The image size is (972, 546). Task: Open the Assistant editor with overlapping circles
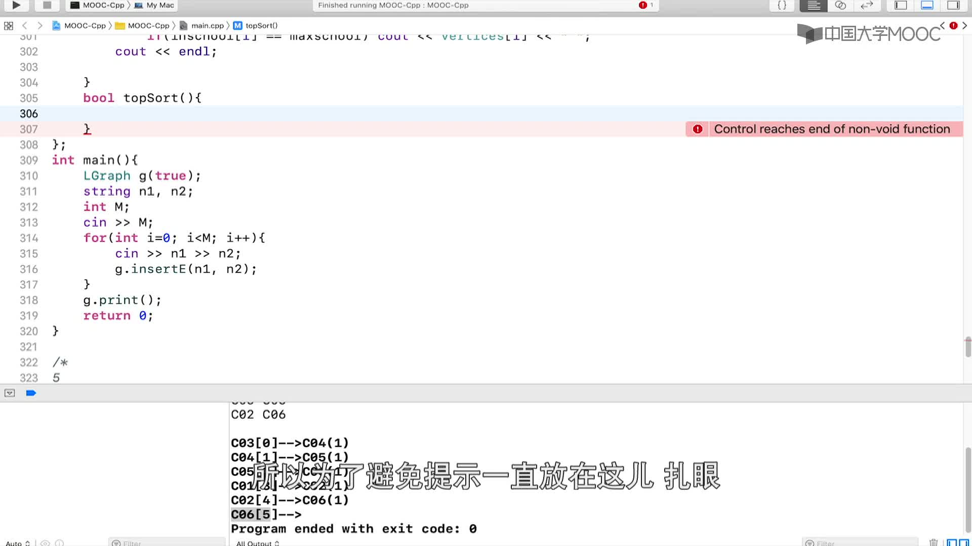pos(840,5)
